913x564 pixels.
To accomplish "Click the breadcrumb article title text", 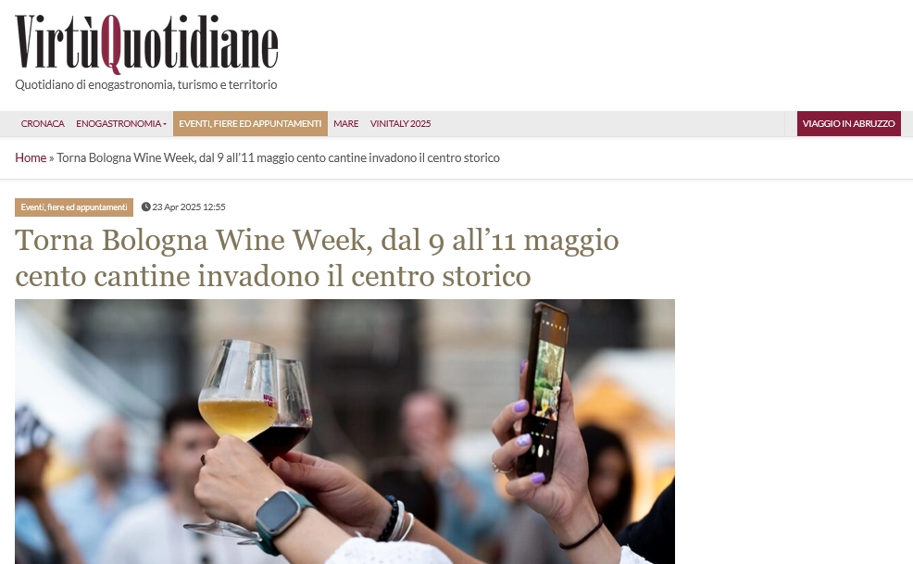I will click(279, 157).
